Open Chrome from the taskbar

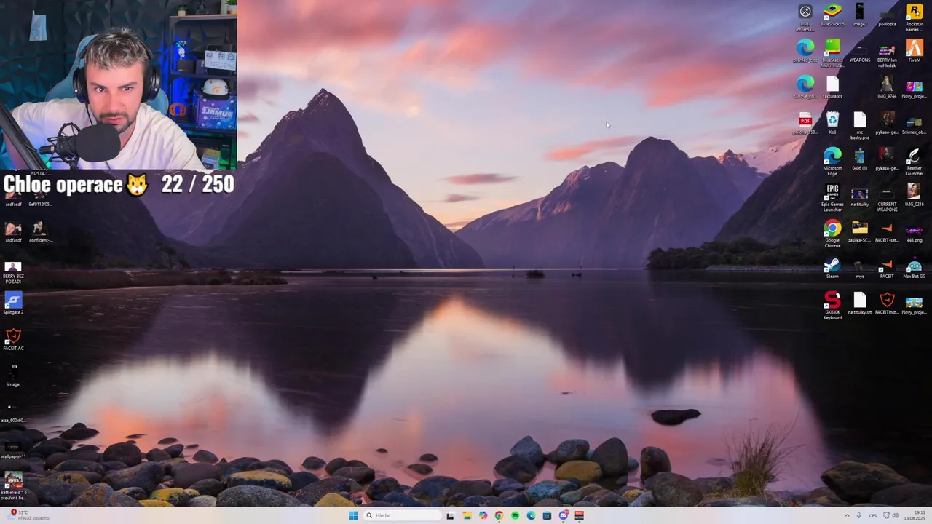(499, 515)
